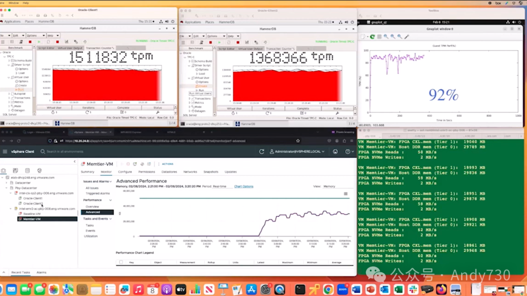Click Chart Options link
This screenshot has width=527, height=296.
pos(243,186)
